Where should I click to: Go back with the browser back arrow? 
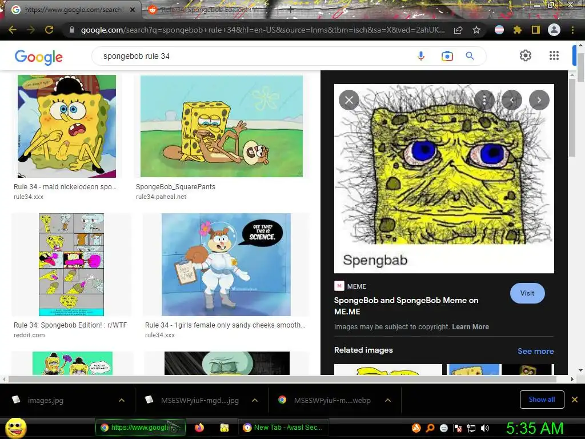pyautogui.click(x=13, y=30)
